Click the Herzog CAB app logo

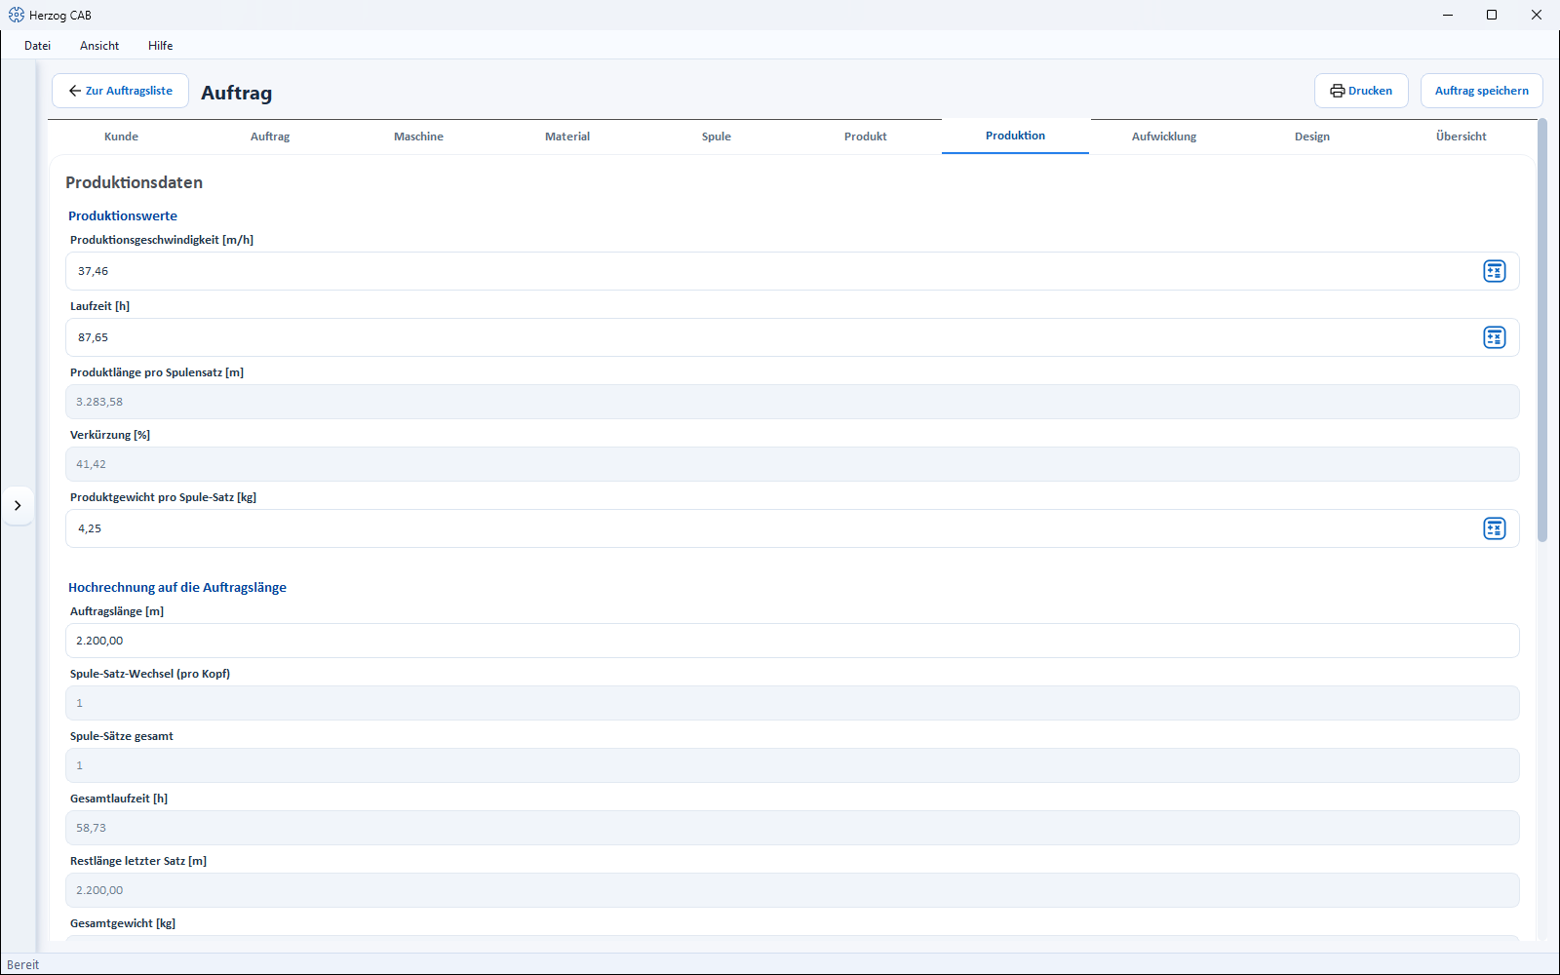tap(17, 15)
